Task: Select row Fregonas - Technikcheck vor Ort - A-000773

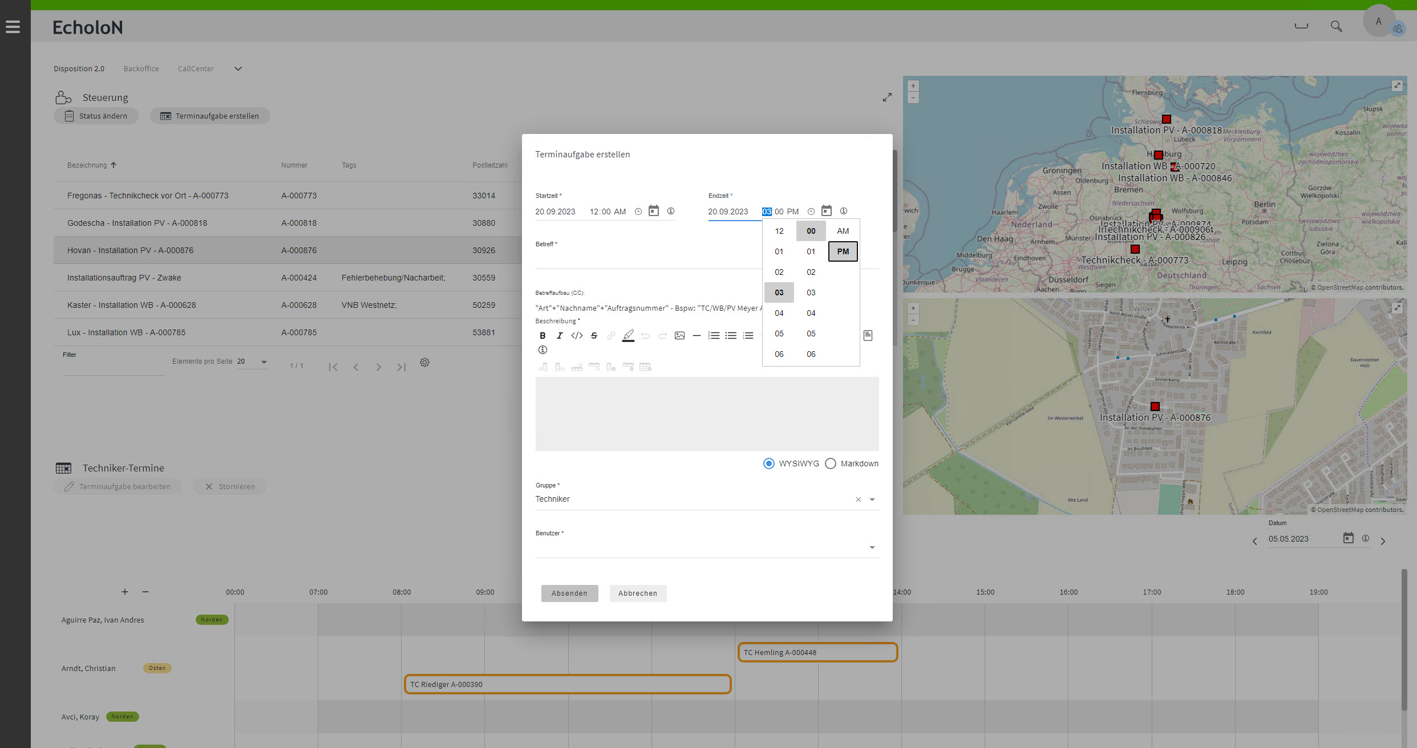Action: coord(288,196)
